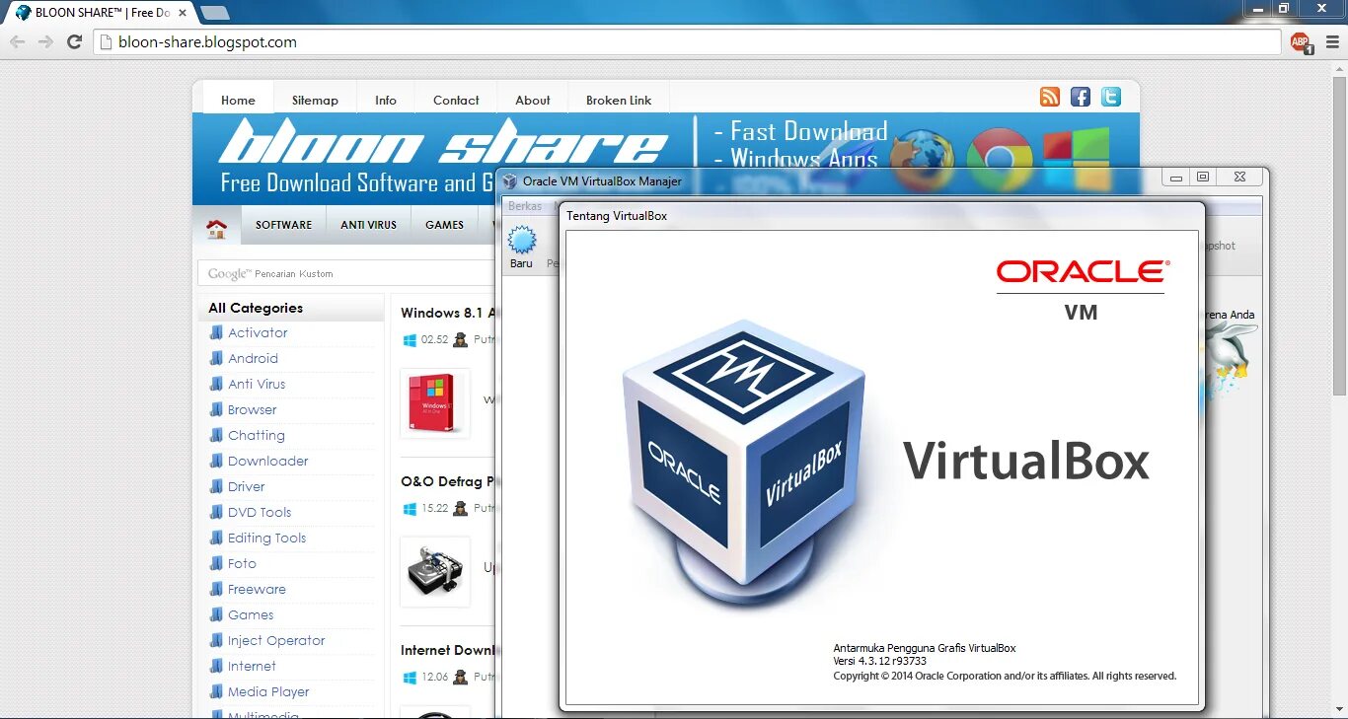Click the folder icon beside Games
The width and height of the screenshot is (1348, 719).
pos(216,614)
